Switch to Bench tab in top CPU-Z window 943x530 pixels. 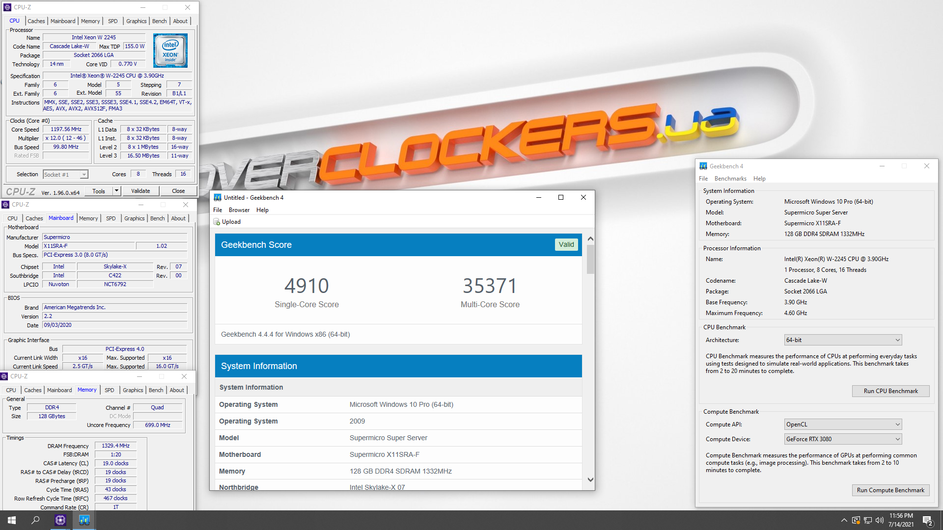pyautogui.click(x=159, y=21)
